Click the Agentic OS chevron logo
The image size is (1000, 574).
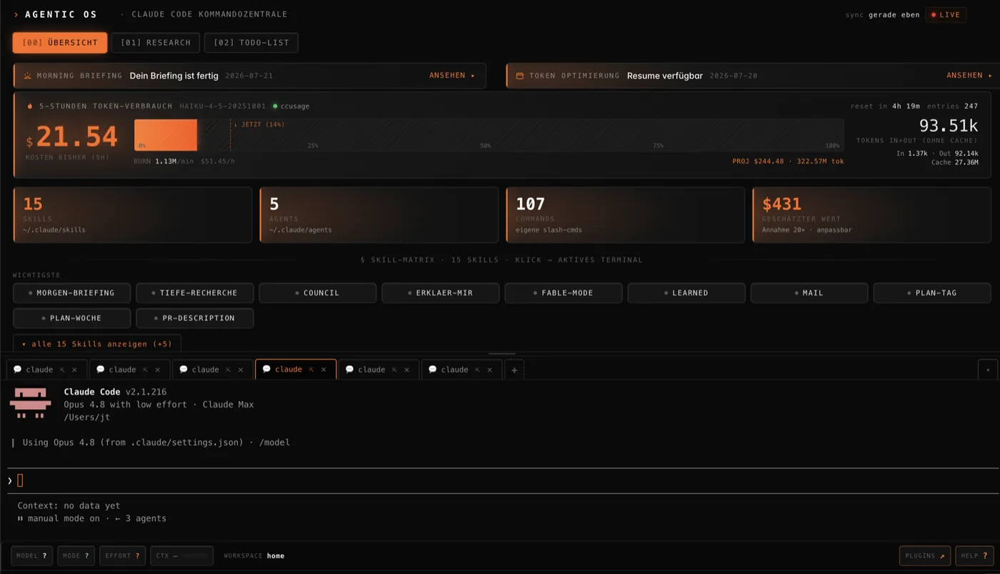point(16,14)
